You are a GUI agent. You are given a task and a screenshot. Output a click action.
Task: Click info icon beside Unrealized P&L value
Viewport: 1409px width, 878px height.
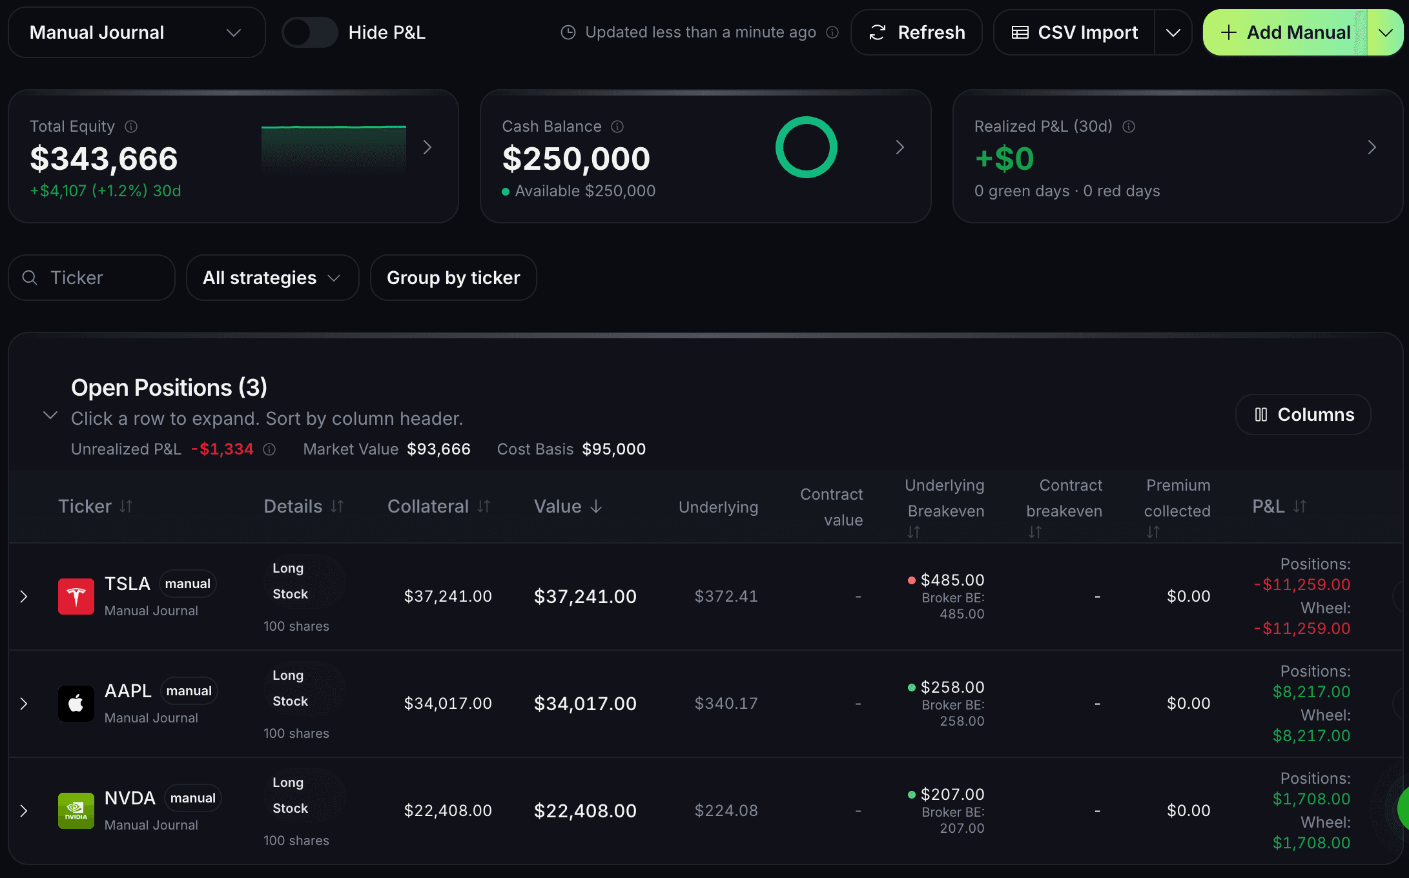[x=270, y=449]
